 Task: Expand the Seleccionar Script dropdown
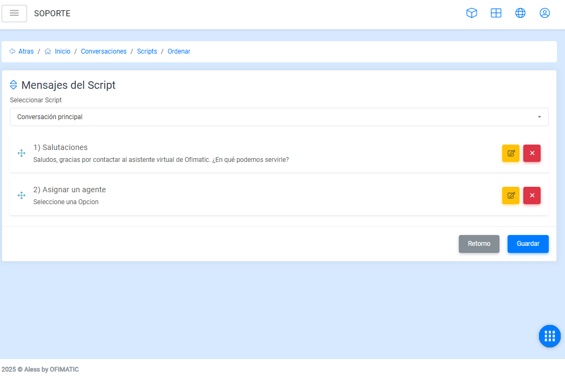pyautogui.click(x=279, y=117)
